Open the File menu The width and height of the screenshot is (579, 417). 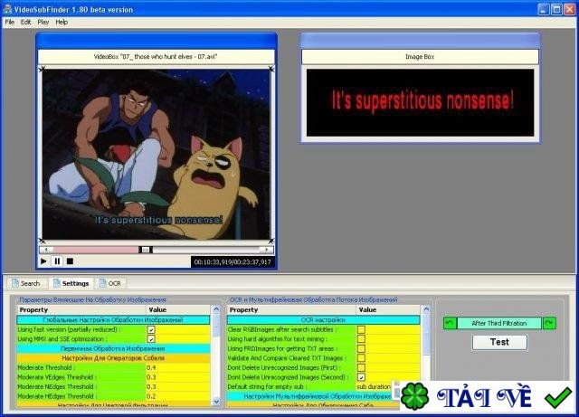(10, 22)
